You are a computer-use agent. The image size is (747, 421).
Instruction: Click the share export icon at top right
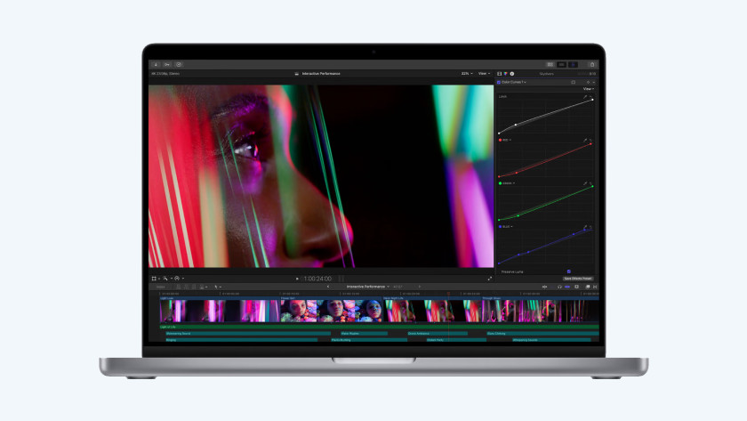point(592,64)
